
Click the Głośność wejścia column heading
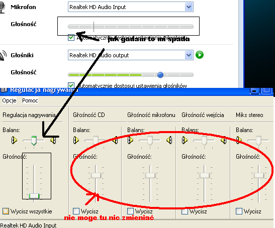[x=203, y=115]
